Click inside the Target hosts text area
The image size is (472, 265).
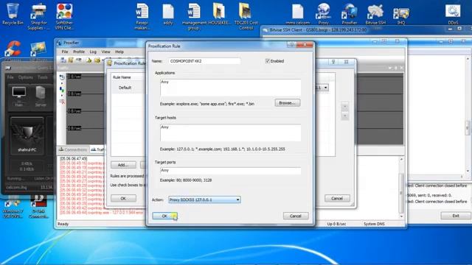point(230,132)
